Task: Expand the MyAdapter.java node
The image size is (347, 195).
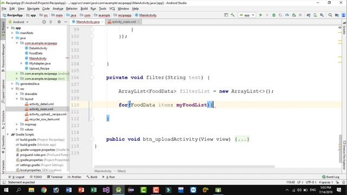Action: point(22,63)
